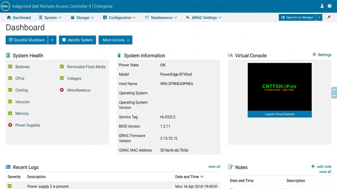Select the model value PowerEdge R740xd
Screen dimensions: 337x189
(176, 74)
